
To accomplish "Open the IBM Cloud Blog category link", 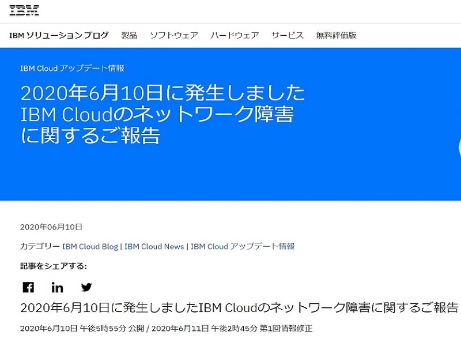I will click(x=90, y=246).
